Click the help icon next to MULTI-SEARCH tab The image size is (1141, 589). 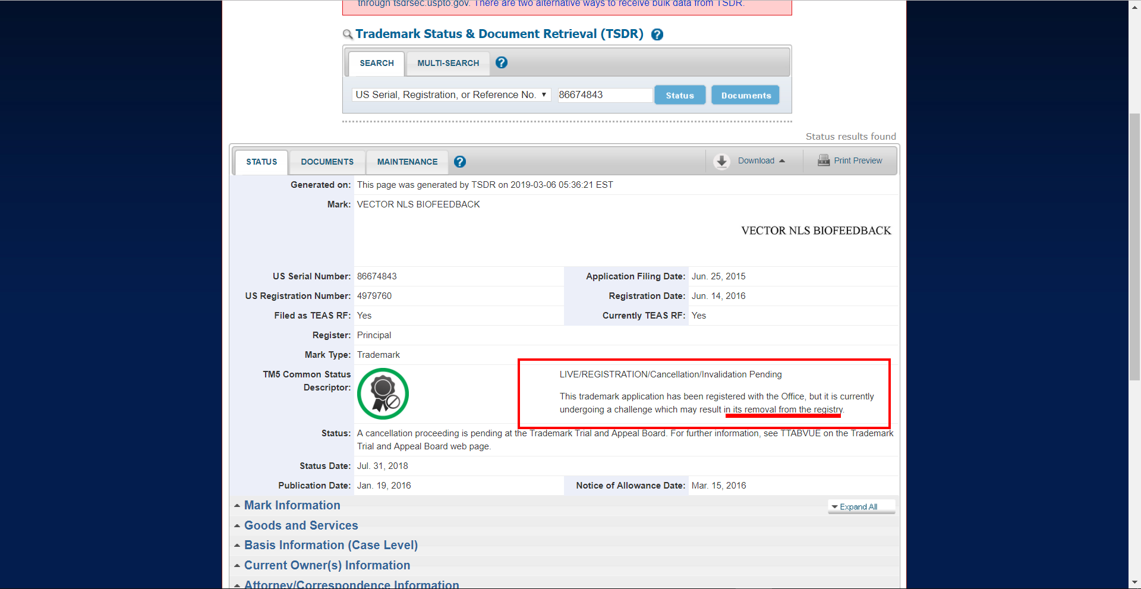click(502, 62)
